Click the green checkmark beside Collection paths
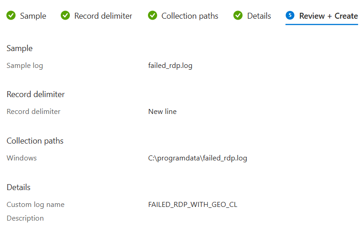Image resolution: width=359 pixels, height=232 pixels. click(x=153, y=15)
